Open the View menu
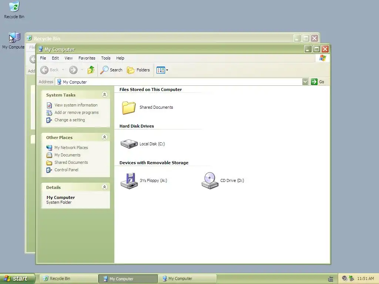 click(68, 58)
